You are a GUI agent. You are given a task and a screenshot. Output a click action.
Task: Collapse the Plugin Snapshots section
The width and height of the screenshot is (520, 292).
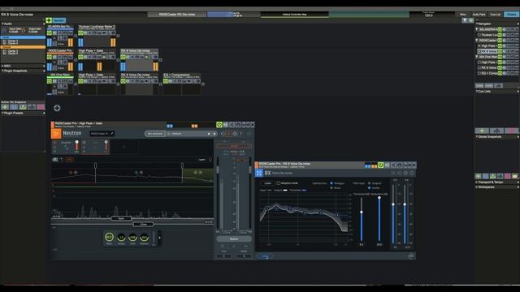click(x=2, y=71)
